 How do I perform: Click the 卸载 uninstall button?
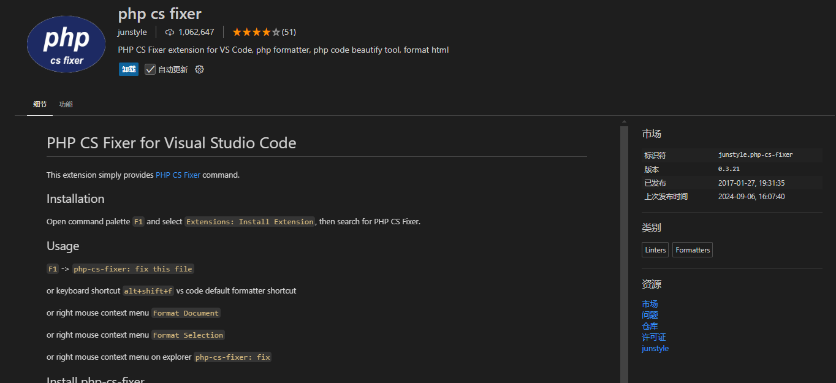129,69
